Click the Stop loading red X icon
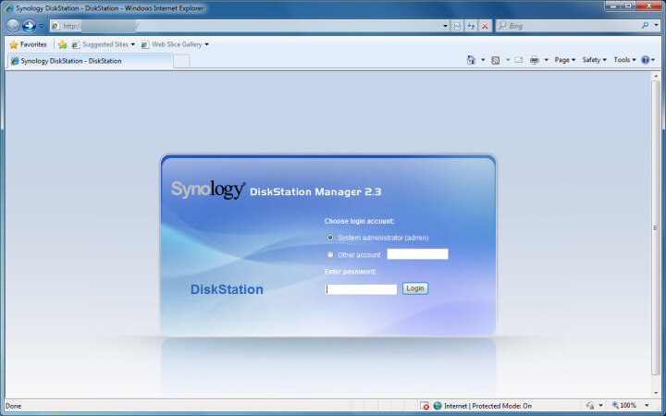Viewport: 666px width, 416px height. 485,26
